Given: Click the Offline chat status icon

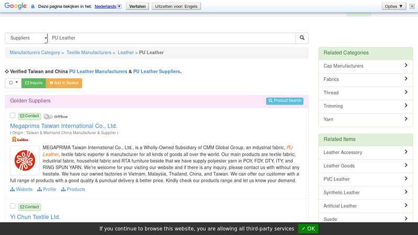Looking at the screenshot, I should 55,116.
